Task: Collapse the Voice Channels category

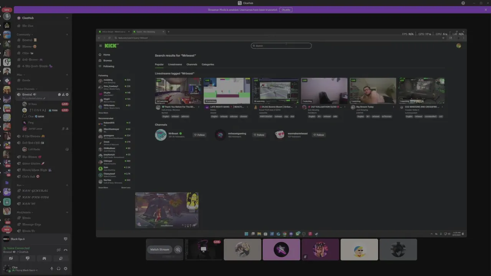Action: (x=26, y=89)
